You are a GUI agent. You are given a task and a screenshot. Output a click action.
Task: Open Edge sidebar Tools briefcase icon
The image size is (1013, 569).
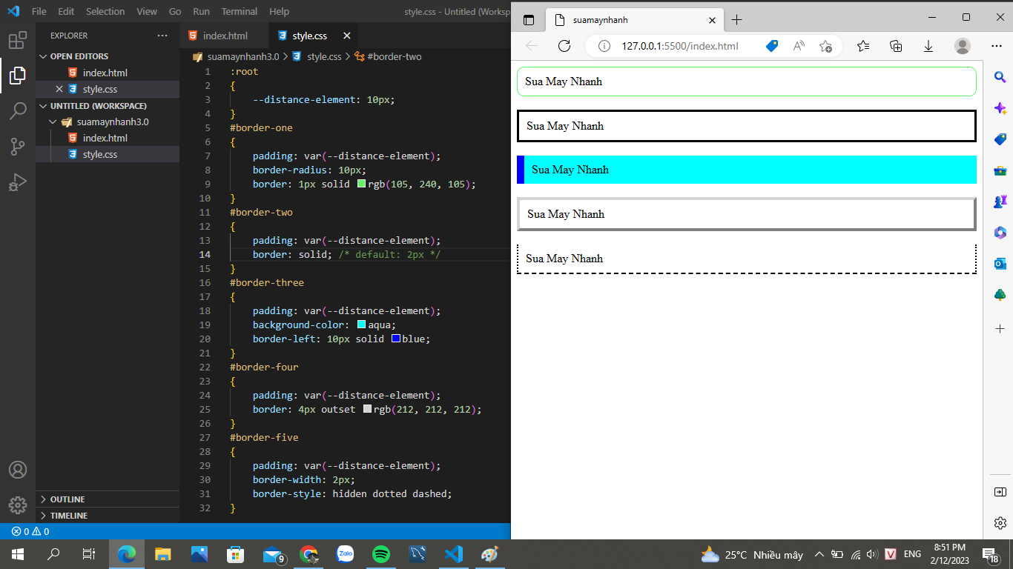1000,170
